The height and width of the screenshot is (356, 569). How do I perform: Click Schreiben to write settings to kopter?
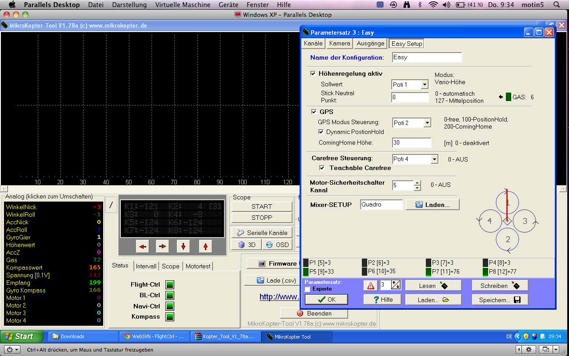(x=500, y=285)
